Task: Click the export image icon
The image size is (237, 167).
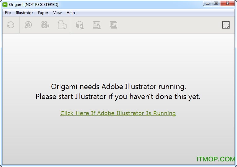Action: click(x=97, y=25)
